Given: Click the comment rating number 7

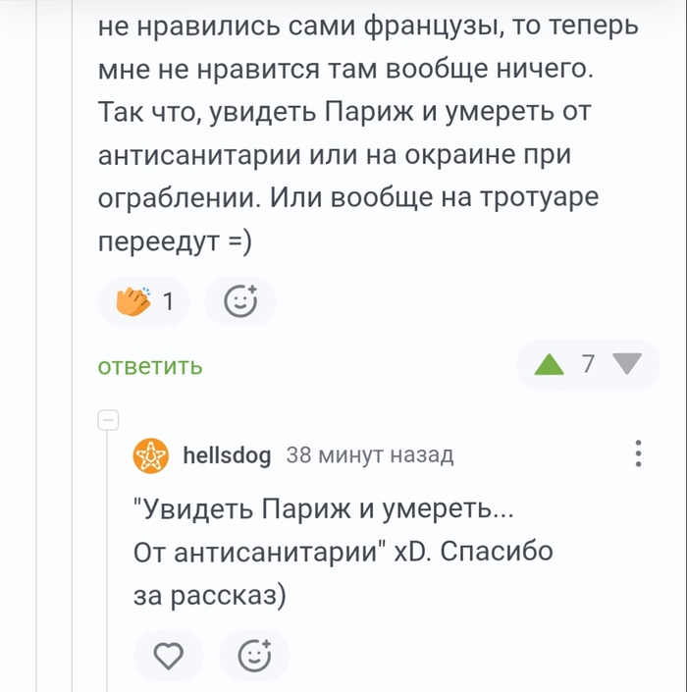Looking at the screenshot, I should coord(587,365).
